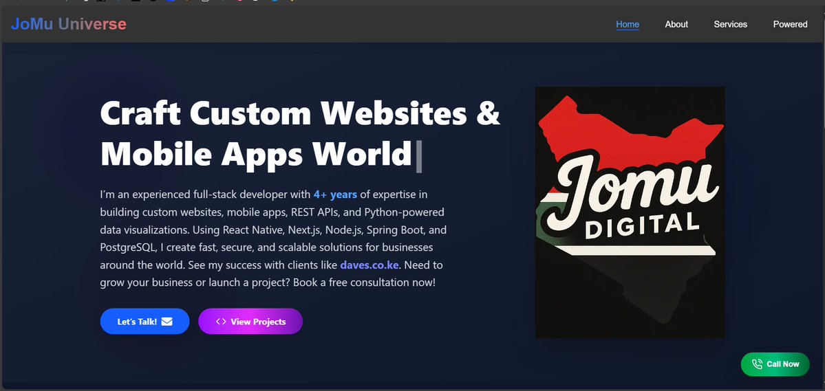Open the Powered nav item

tap(790, 24)
